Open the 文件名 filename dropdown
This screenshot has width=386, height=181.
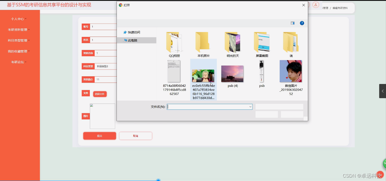pyautogui.click(x=250, y=106)
